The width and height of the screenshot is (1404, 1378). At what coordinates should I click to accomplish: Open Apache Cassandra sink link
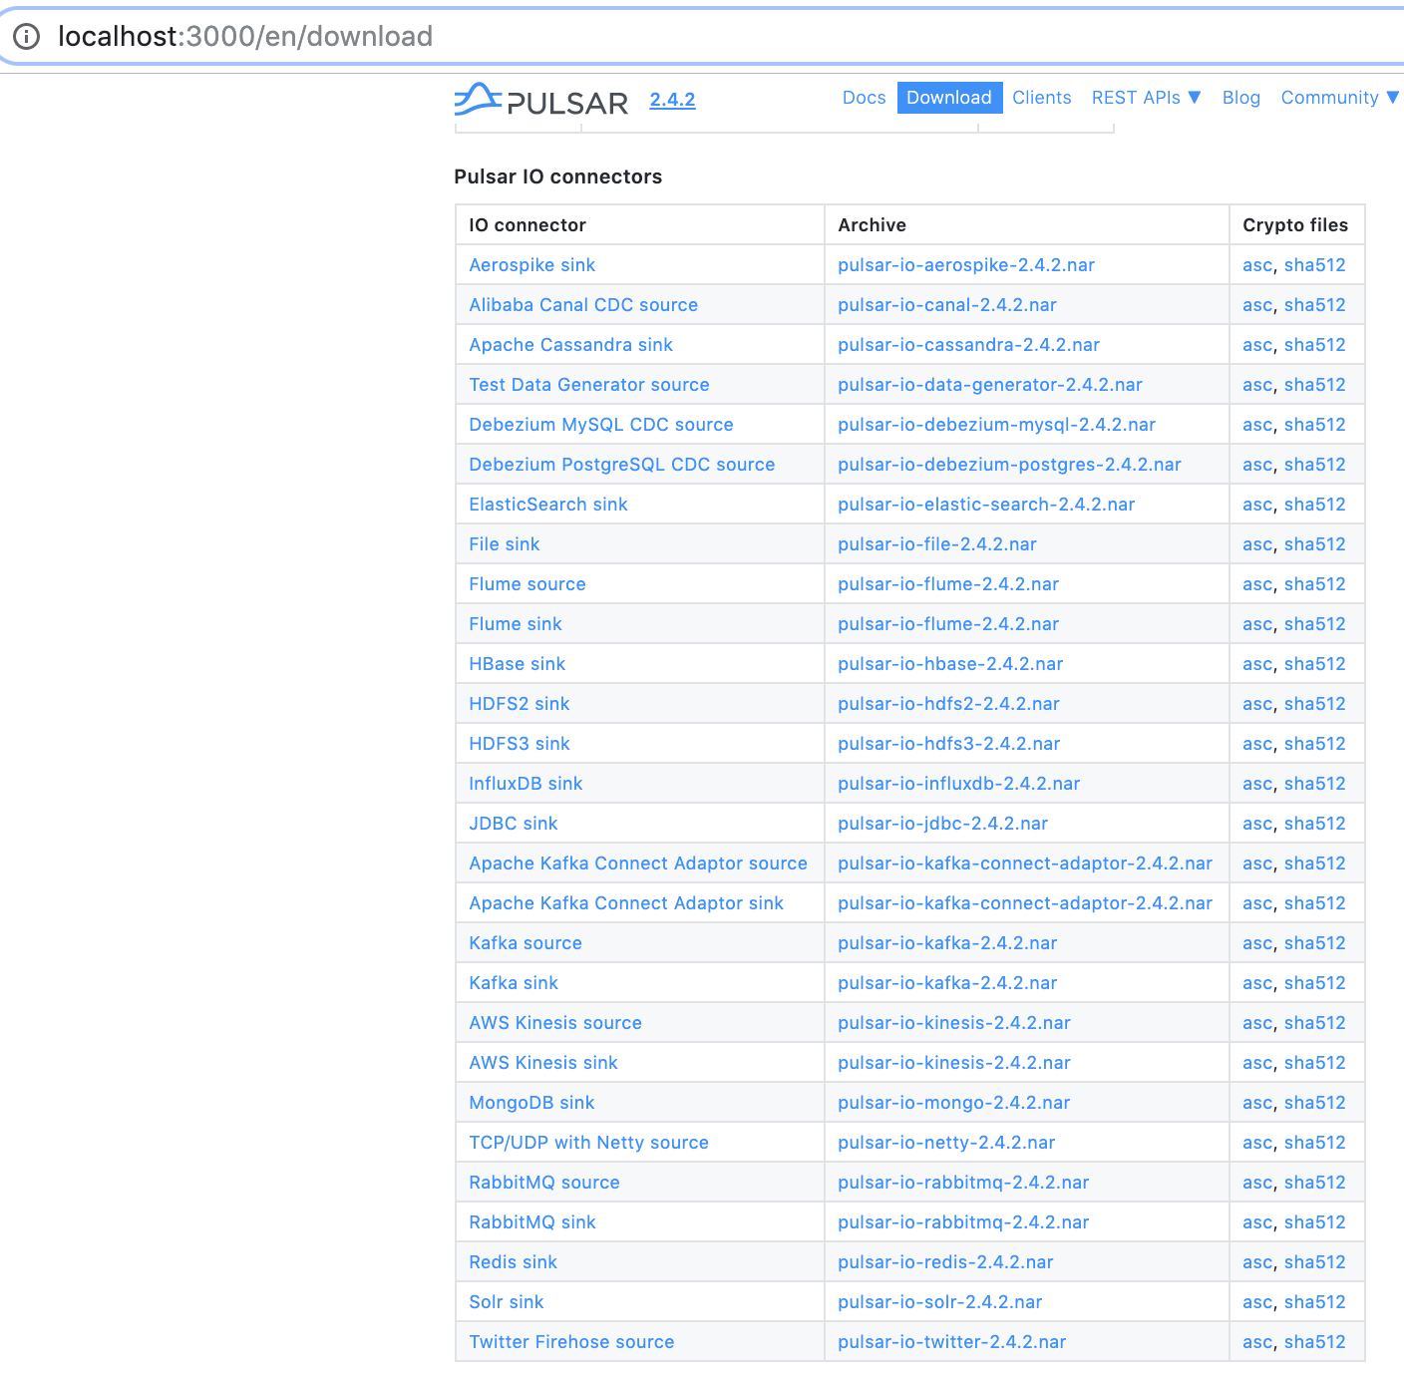tap(570, 345)
